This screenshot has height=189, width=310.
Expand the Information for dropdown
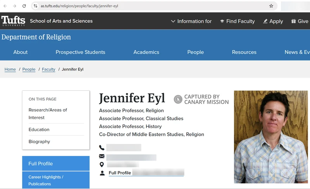coord(191,21)
